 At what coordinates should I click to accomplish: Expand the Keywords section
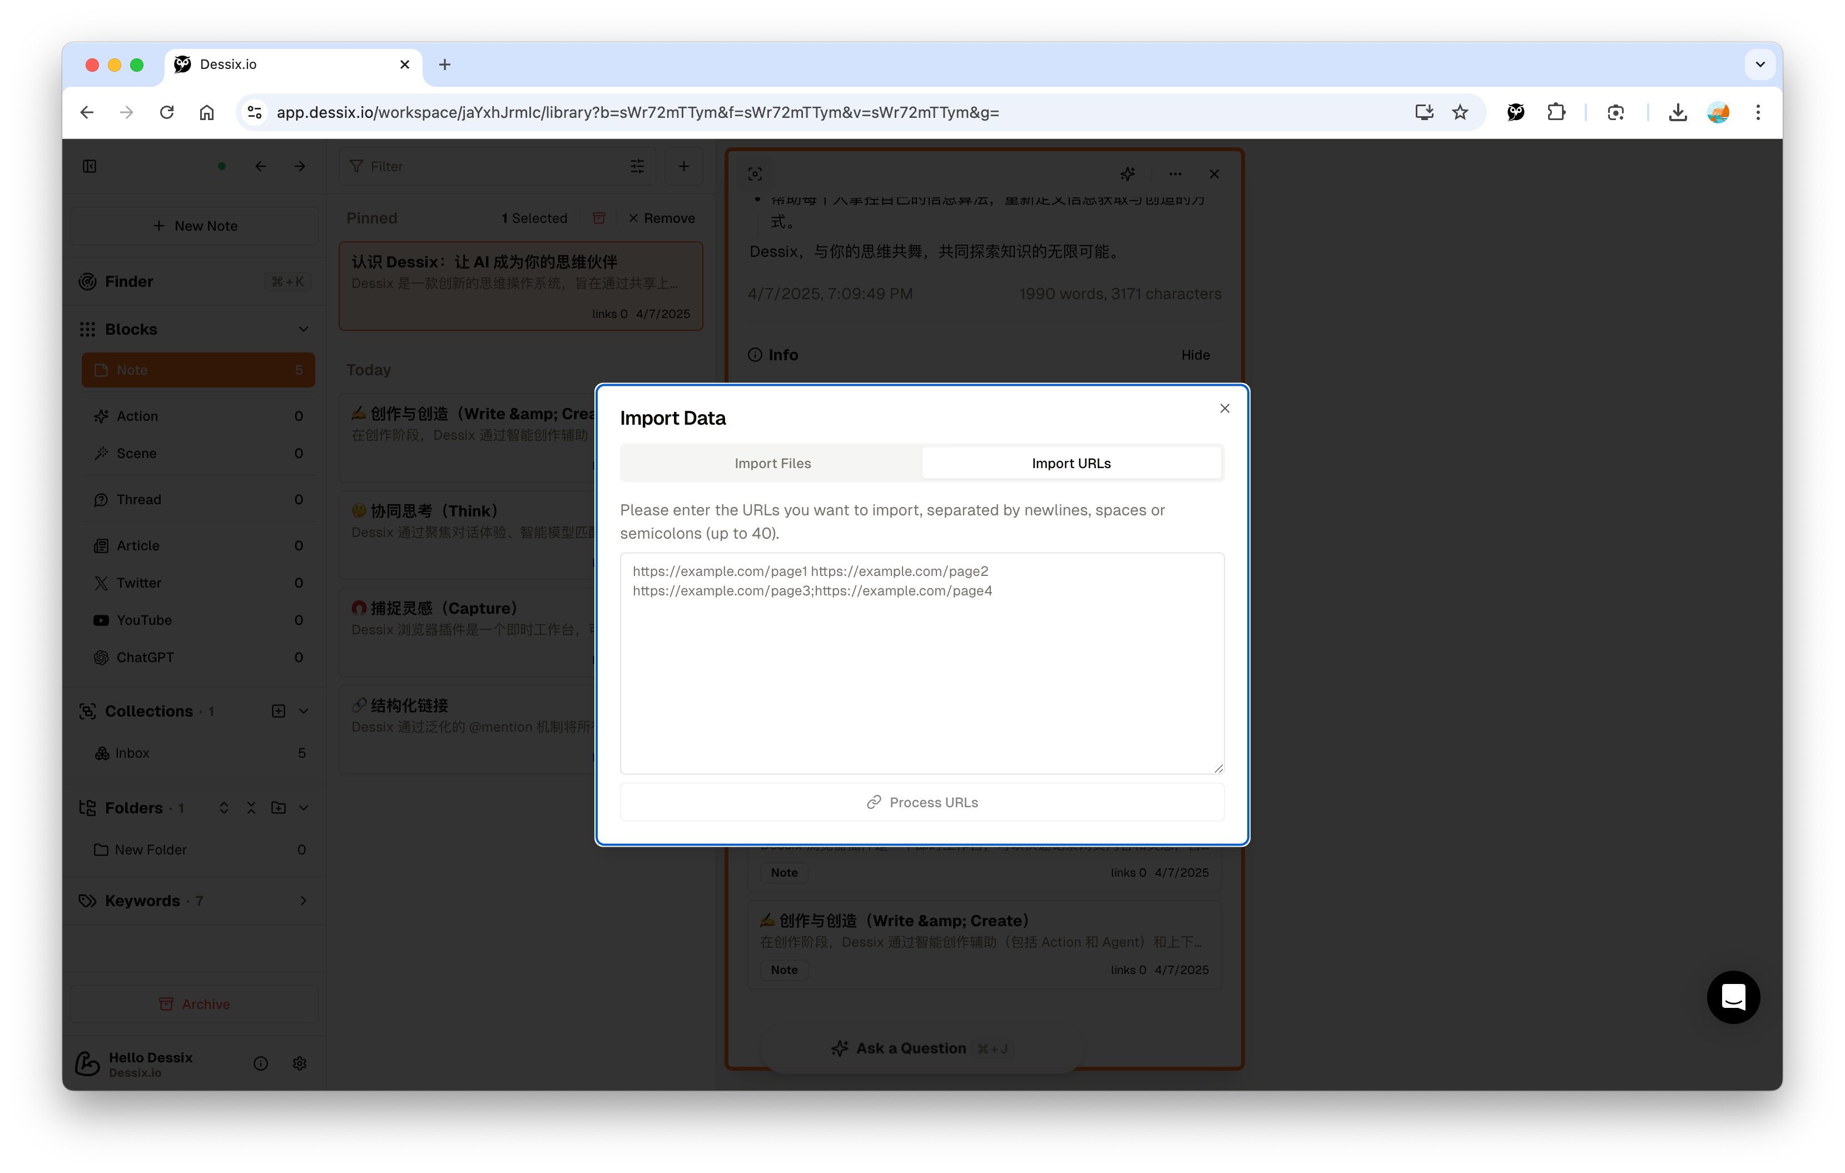coord(304,900)
